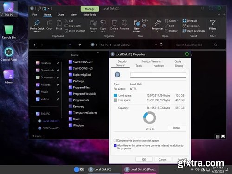Click the Up arrow navigation button
Viewport: 232px width, 174px height.
pos(80,45)
